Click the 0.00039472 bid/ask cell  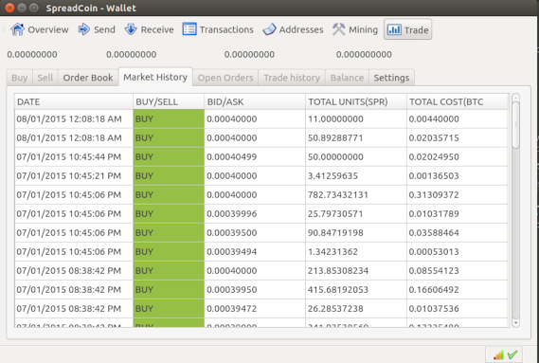point(255,308)
